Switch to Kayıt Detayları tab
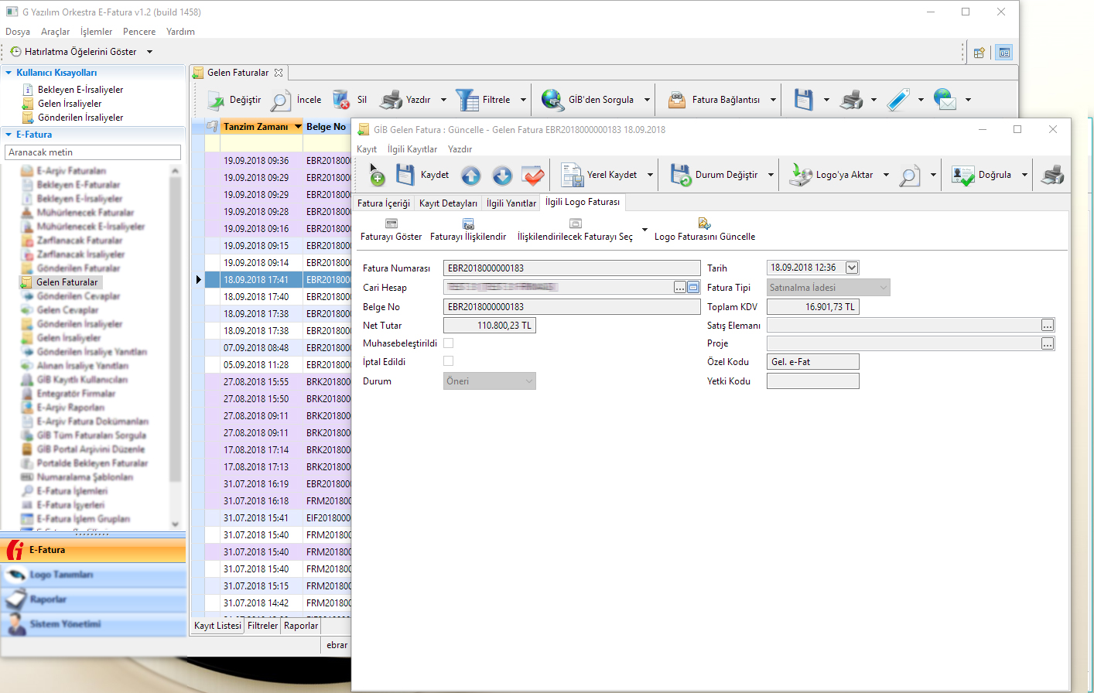Viewport: 1094px width, 693px height. coord(448,203)
